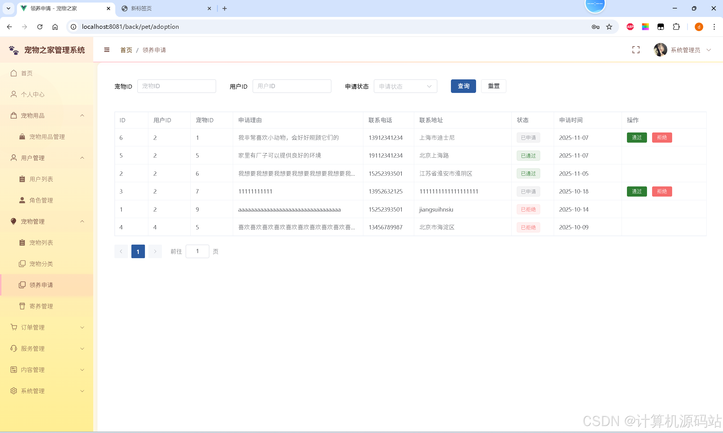The height and width of the screenshot is (433, 723).
Task: Click 已拒绝 status tag in jiangsuihnsiu row
Action: [x=528, y=209]
